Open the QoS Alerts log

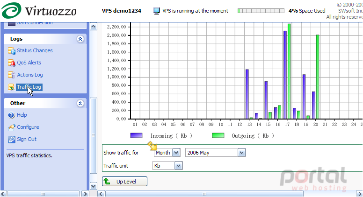(x=29, y=63)
